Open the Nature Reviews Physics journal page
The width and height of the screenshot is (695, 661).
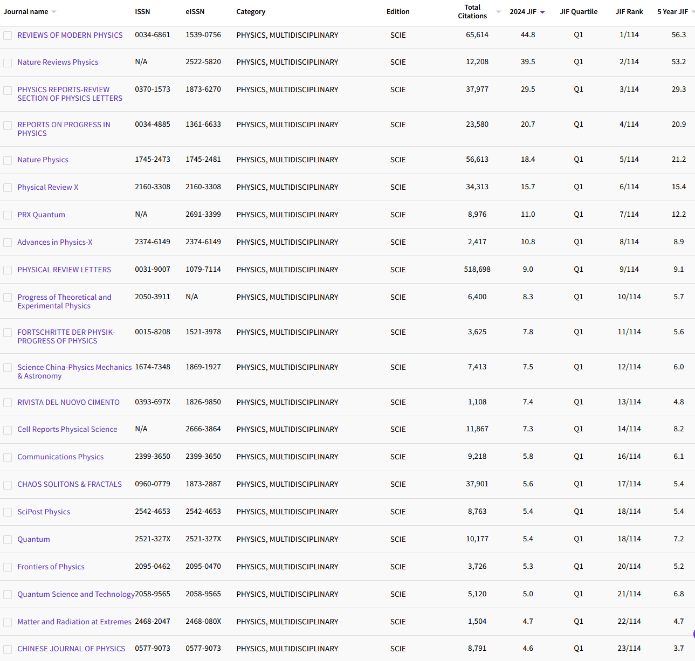pyautogui.click(x=58, y=62)
